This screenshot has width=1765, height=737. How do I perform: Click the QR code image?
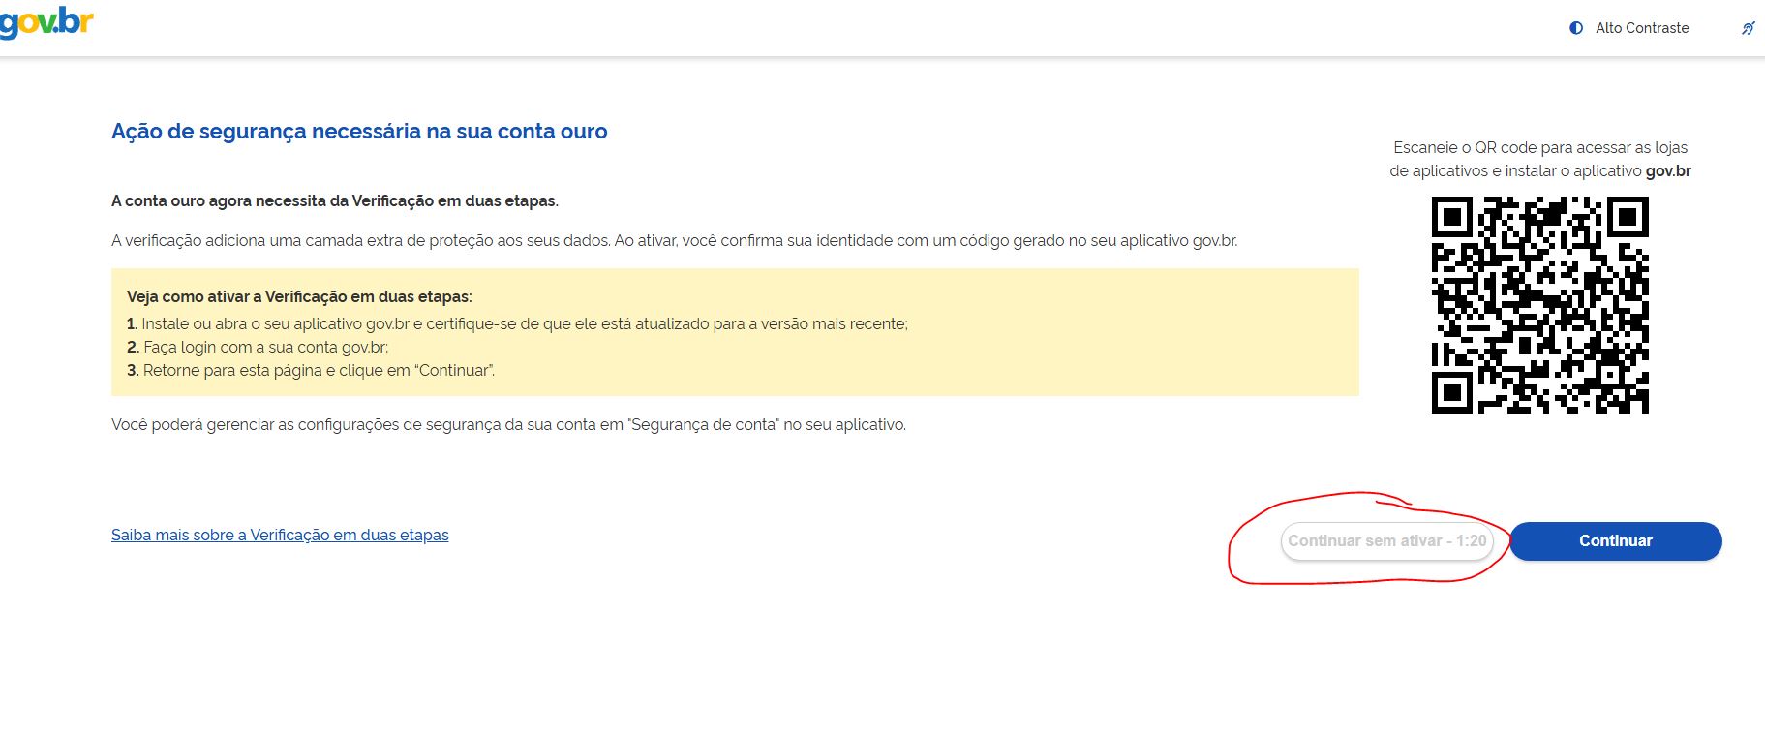point(1539,305)
